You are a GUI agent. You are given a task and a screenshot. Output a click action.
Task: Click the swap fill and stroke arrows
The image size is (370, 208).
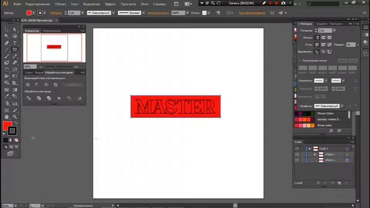point(16,123)
